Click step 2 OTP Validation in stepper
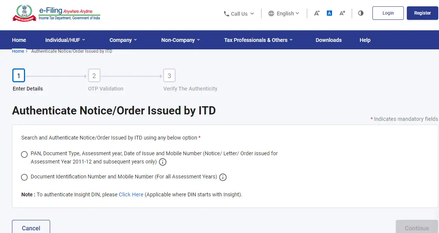Viewport: 439px width, 233px height. (94, 75)
